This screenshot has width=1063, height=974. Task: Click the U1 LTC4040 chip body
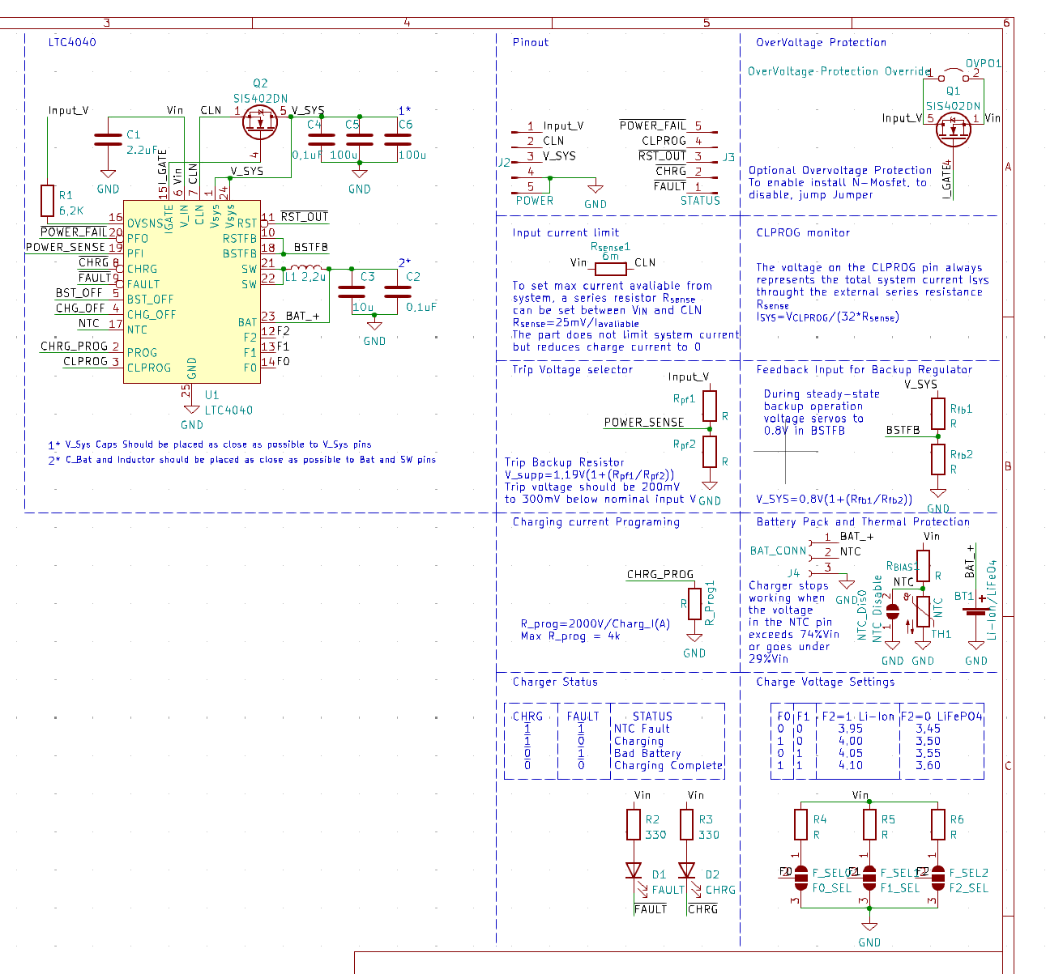click(191, 291)
